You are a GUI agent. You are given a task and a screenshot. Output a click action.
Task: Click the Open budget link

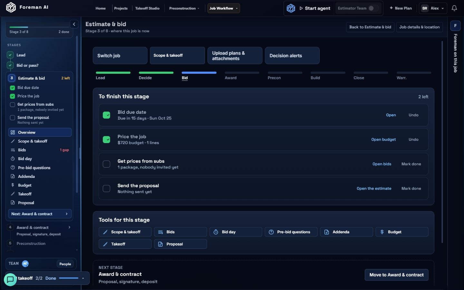383,140
